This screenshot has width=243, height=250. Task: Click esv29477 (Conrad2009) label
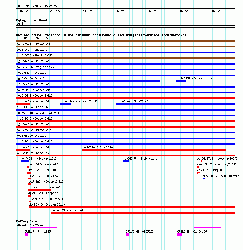pyautogui.click(x=45, y=176)
